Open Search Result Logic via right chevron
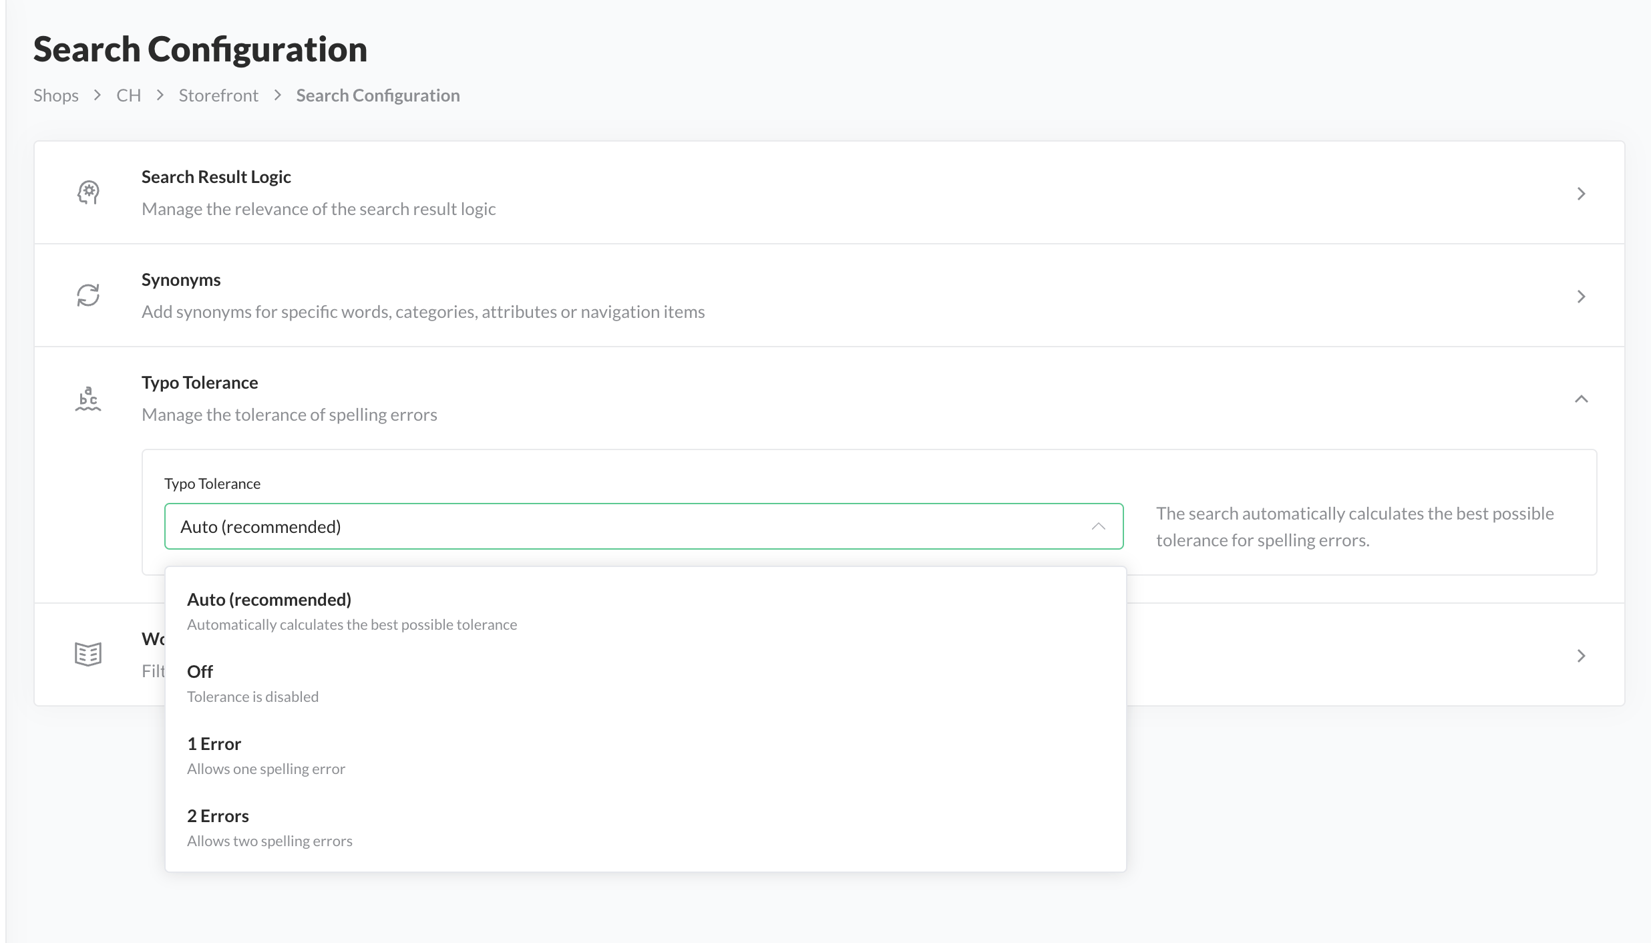The width and height of the screenshot is (1651, 943). [x=1581, y=194]
